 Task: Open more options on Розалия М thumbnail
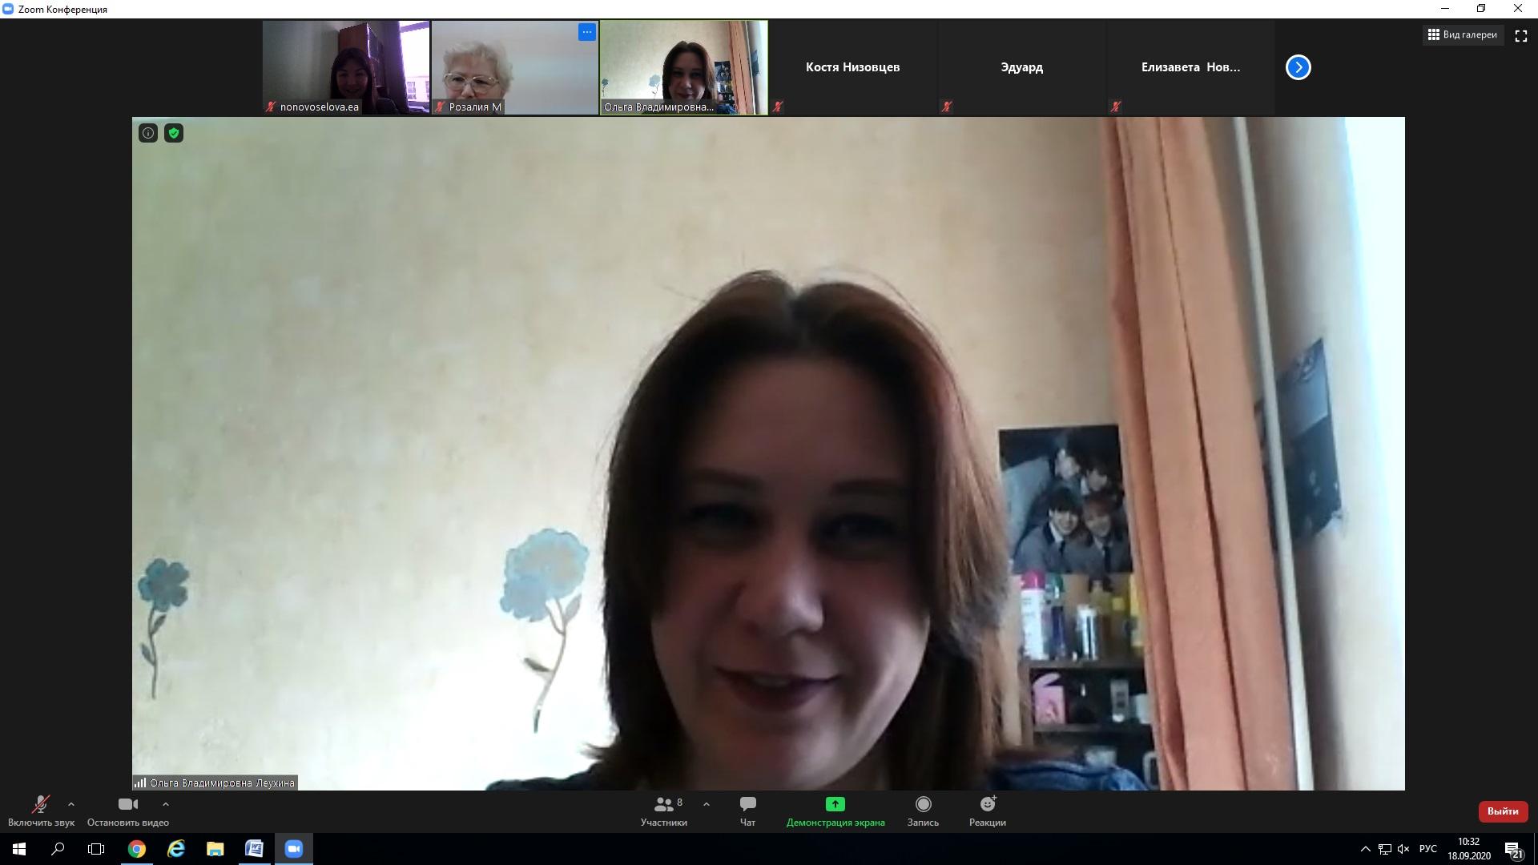tap(587, 32)
